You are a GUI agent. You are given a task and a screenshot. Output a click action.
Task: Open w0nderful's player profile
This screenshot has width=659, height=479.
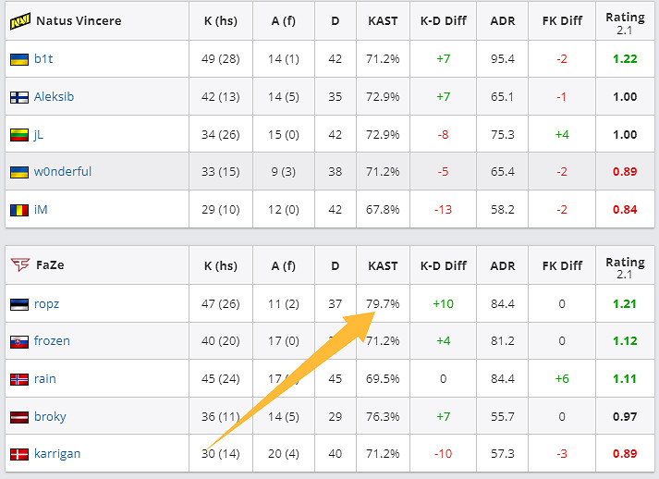62,172
